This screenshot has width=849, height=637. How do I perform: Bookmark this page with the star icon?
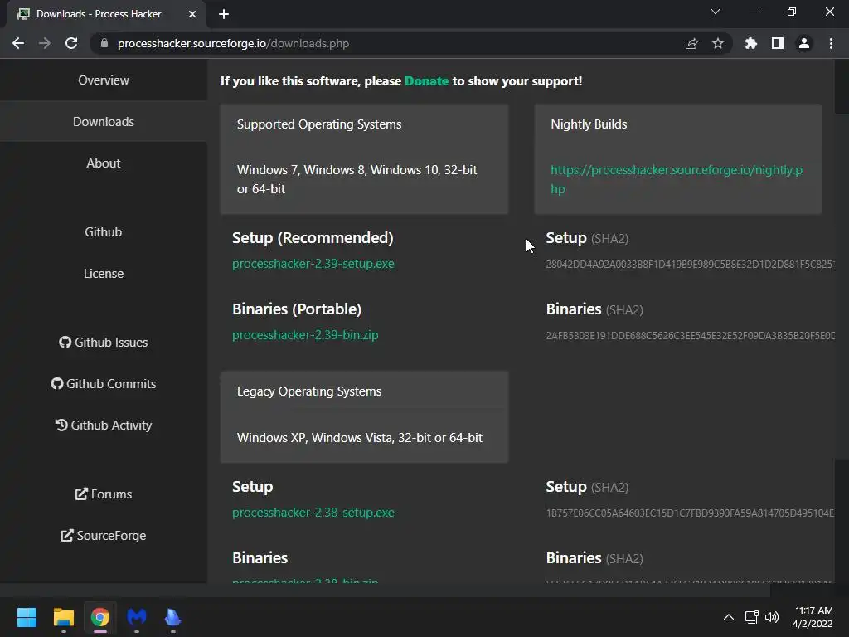point(718,43)
